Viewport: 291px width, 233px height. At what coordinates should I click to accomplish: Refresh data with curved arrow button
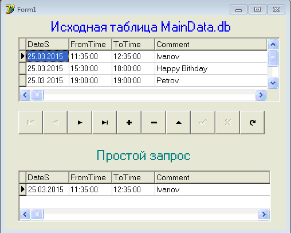tap(252, 122)
